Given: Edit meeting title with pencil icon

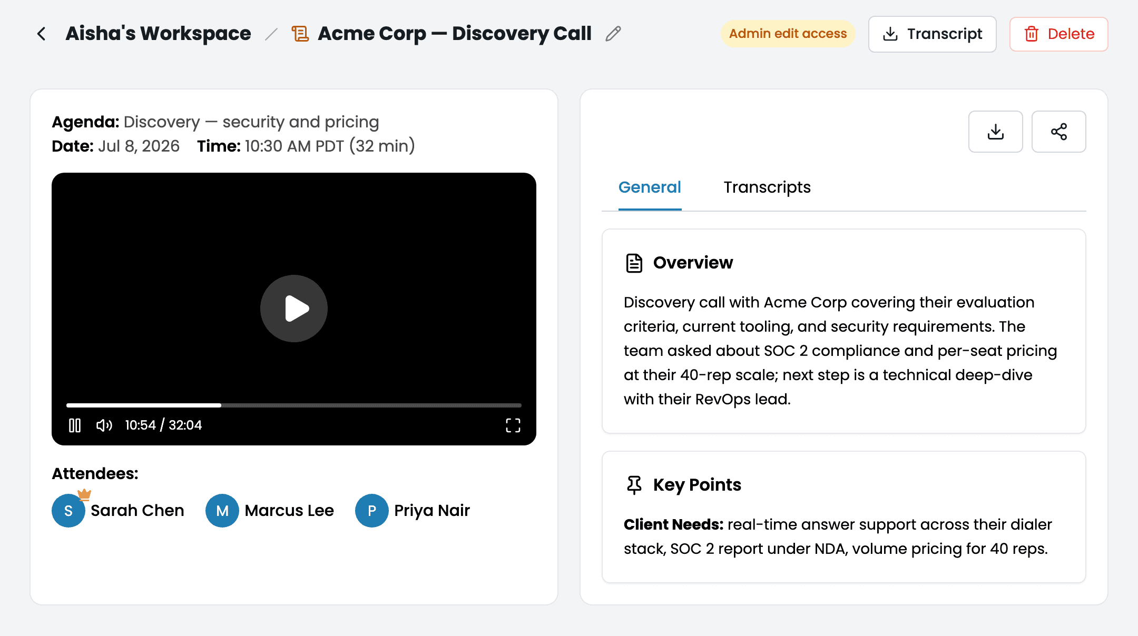Looking at the screenshot, I should [x=613, y=34].
